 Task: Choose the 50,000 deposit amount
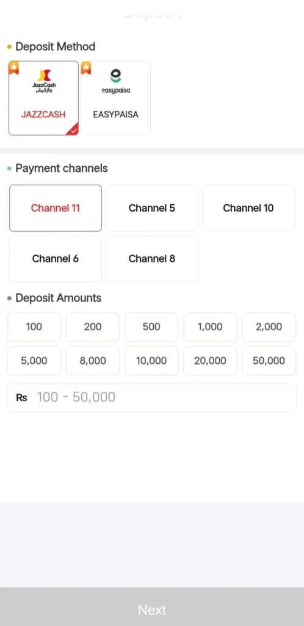pos(269,361)
